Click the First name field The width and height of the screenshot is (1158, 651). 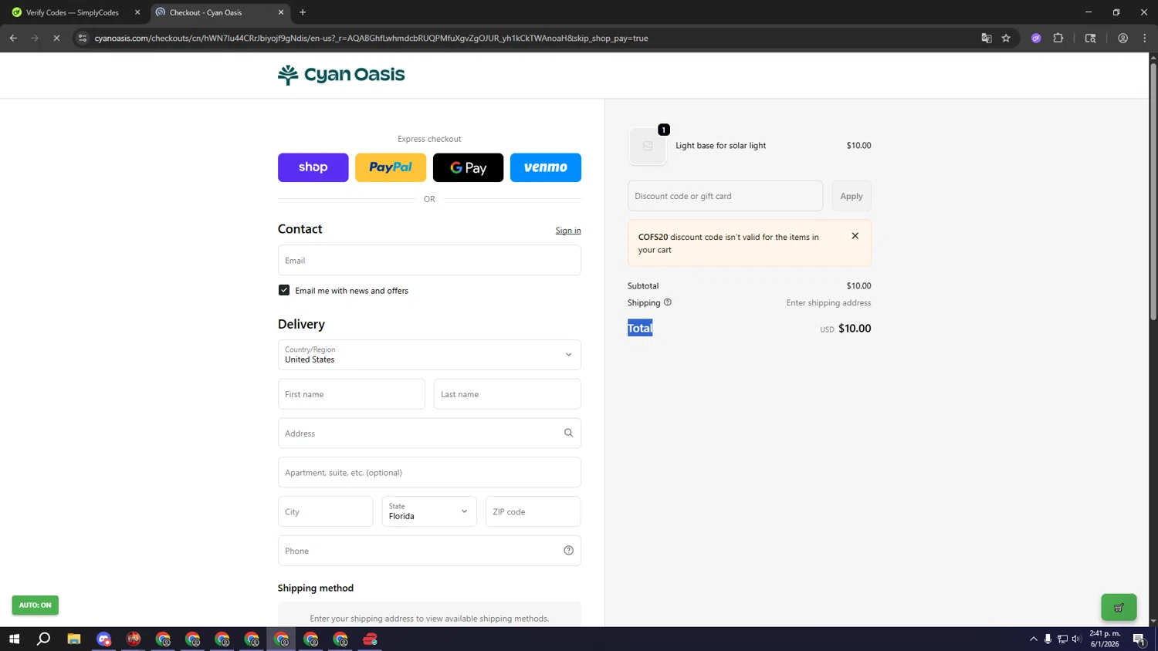[x=351, y=394]
